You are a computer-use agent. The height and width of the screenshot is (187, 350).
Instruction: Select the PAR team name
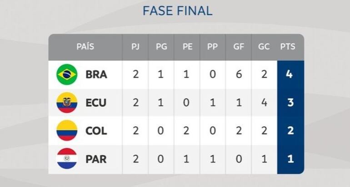[x=96, y=159]
